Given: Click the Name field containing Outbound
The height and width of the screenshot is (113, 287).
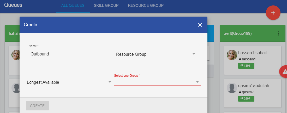Looking at the screenshot, I should click(x=70, y=54).
